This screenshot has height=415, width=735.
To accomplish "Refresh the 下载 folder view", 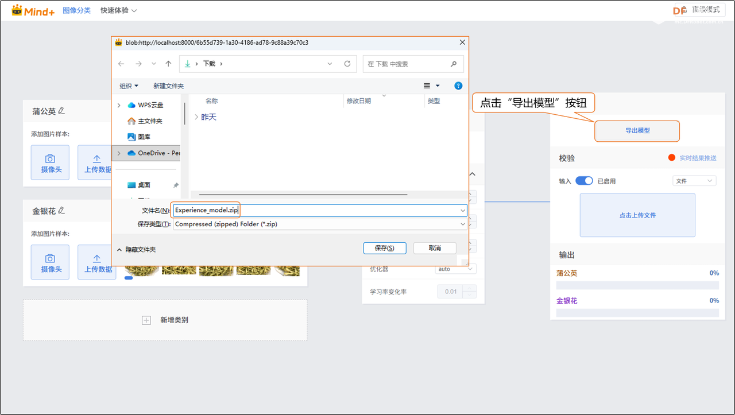I will 347,64.
